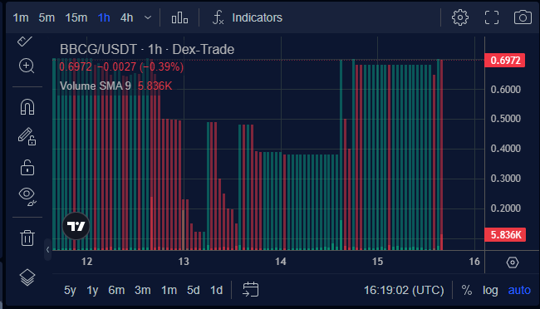
Task: Click the 0.2000 price axis value
Action: pos(506,208)
